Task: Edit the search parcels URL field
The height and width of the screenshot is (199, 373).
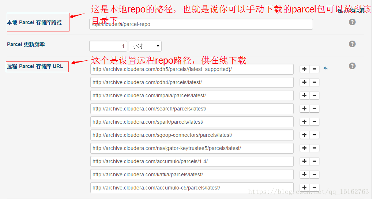Action: (x=192, y=109)
